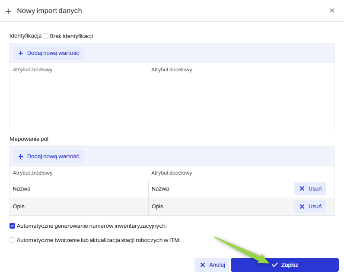Click Atrybut docelowy header in Mapowanie pól table
Screen dimensions: 344x277
click(x=172, y=173)
